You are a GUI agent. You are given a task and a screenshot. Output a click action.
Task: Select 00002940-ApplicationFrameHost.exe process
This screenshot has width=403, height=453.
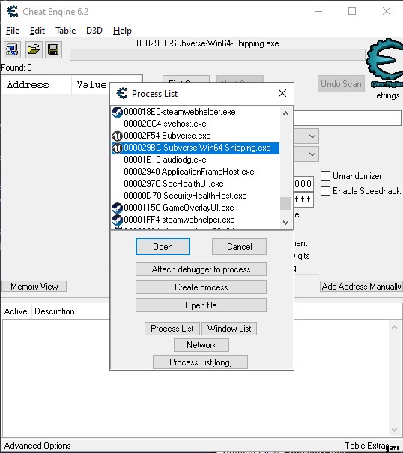(x=196, y=172)
